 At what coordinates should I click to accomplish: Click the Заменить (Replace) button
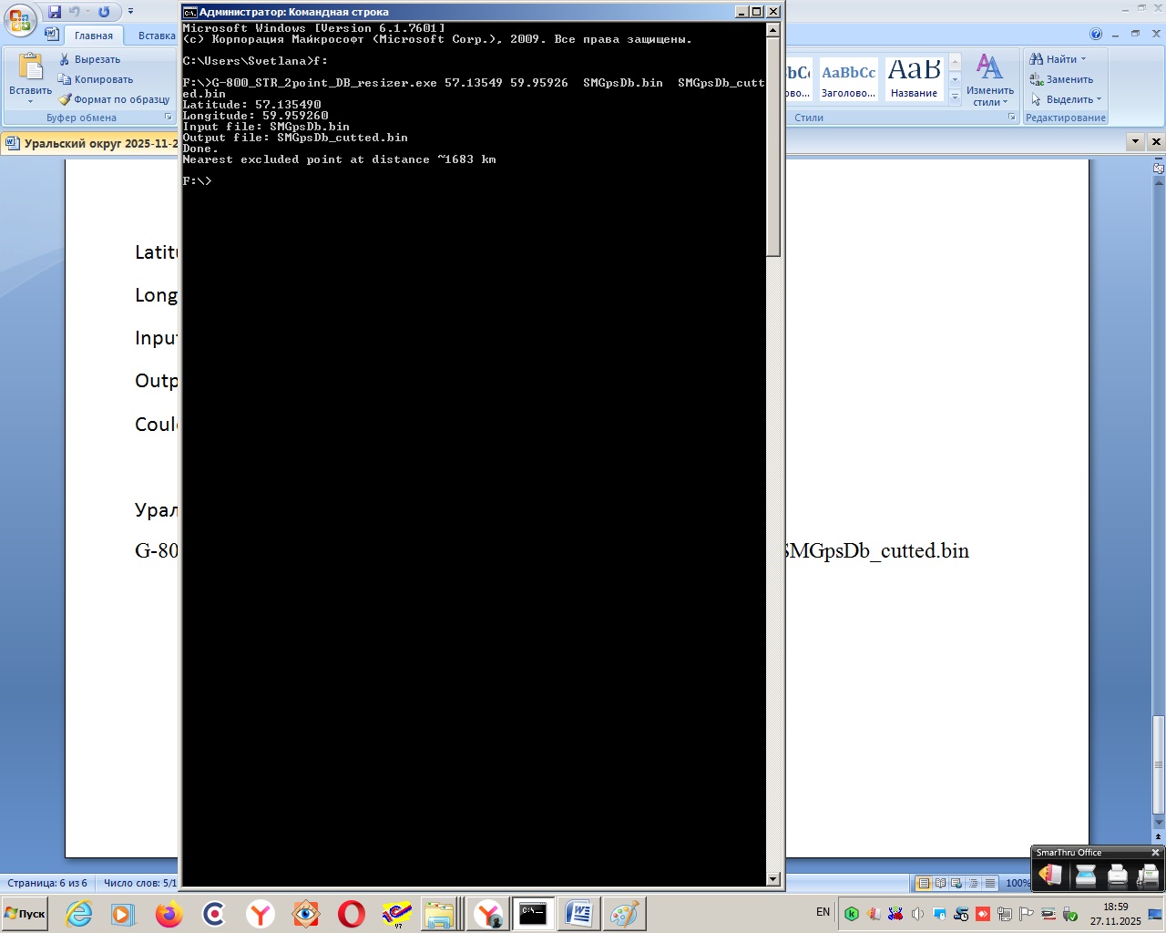[x=1061, y=79]
